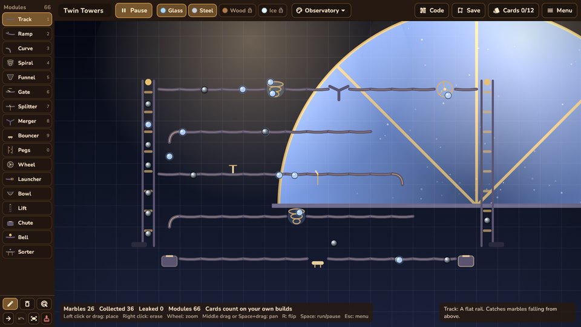
Task: Click the 'Modules 66' status text
Action: pos(184,308)
